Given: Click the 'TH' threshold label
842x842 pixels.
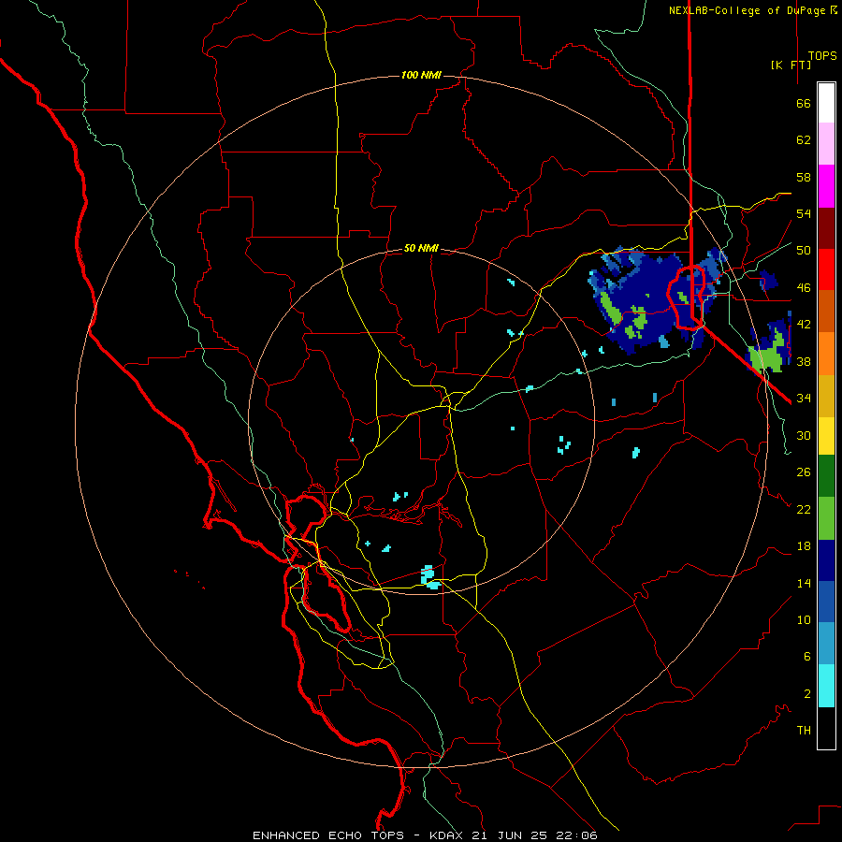Looking at the screenshot, I should 804,731.
